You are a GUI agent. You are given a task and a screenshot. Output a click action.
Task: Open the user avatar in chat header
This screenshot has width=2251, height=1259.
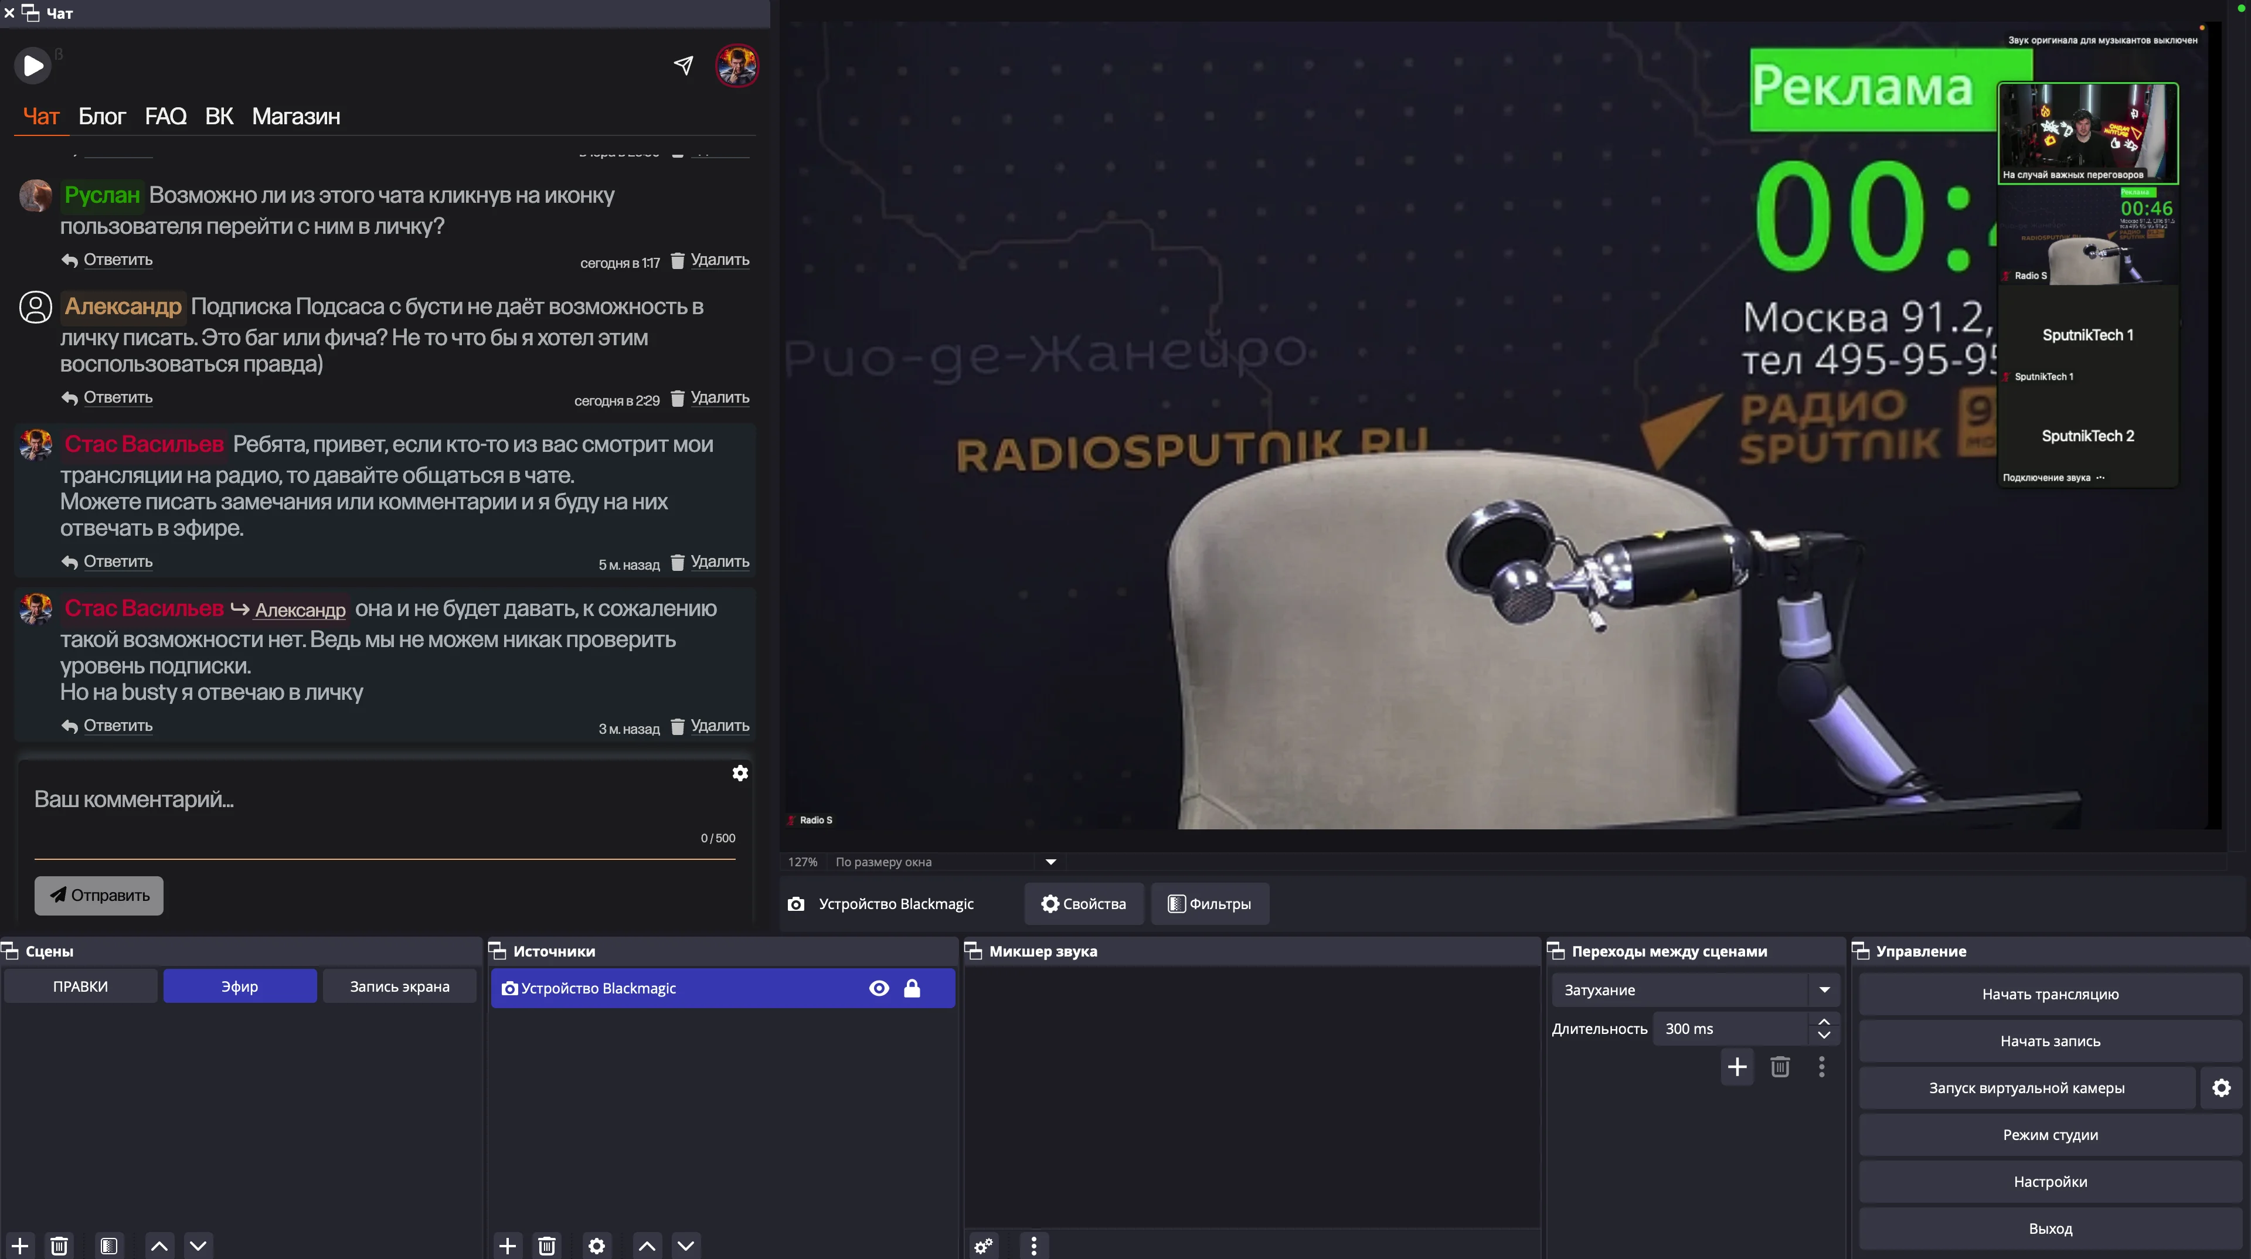coord(737,66)
